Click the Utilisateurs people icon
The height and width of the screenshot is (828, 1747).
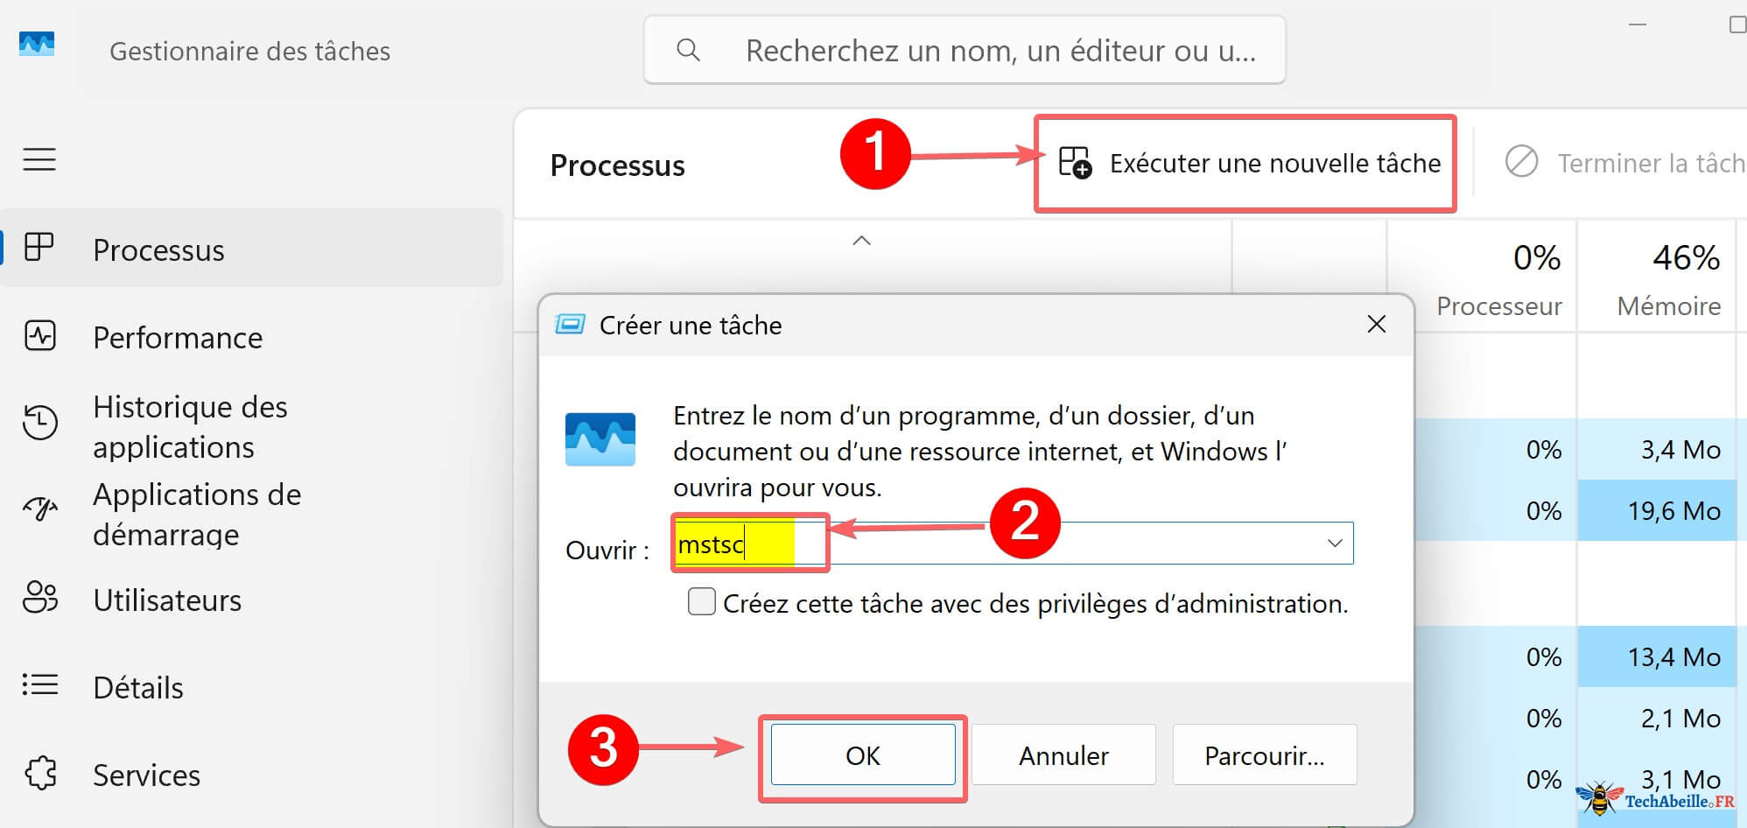point(40,599)
